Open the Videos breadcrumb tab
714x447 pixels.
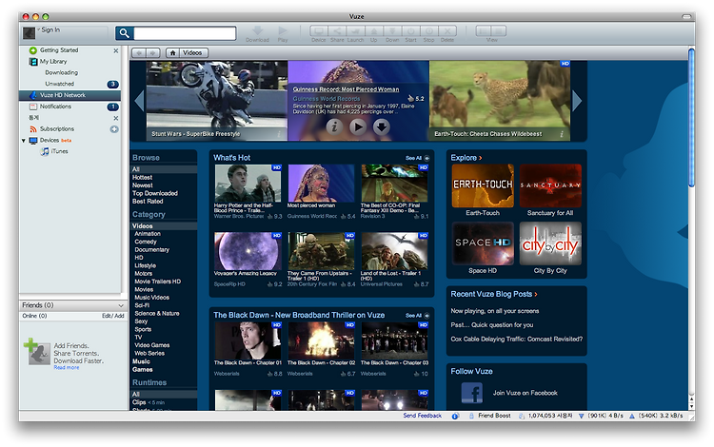[192, 52]
